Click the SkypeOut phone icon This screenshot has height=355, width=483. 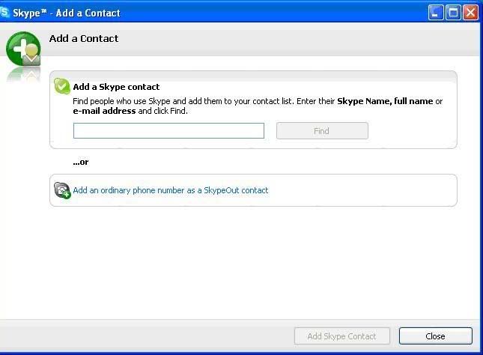62,191
